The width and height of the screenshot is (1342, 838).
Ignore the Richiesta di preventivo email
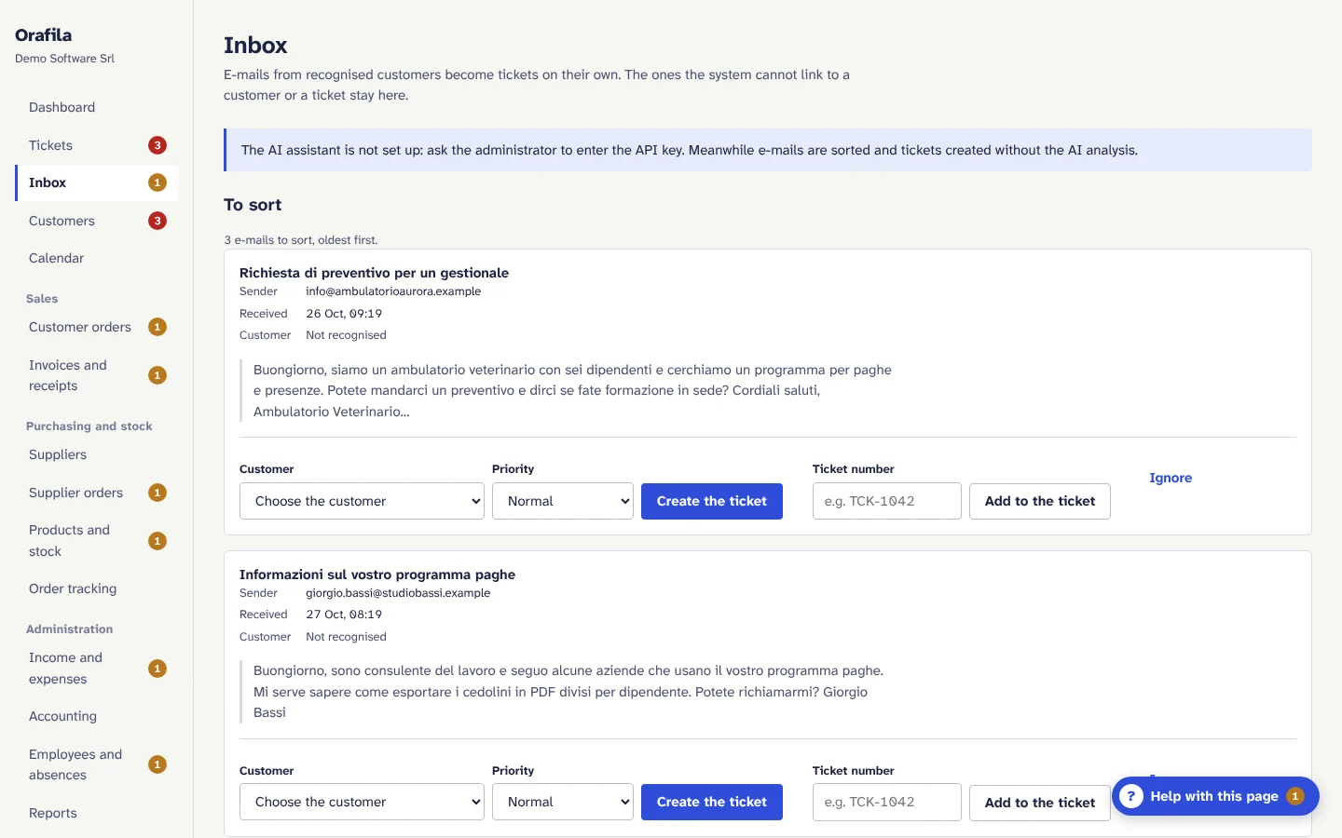[x=1171, y=478]
